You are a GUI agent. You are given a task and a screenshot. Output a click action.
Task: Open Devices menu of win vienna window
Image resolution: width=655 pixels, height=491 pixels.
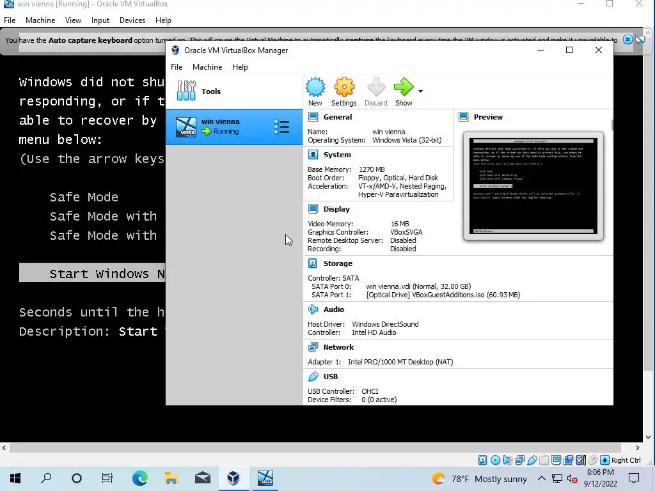point(132,20)
